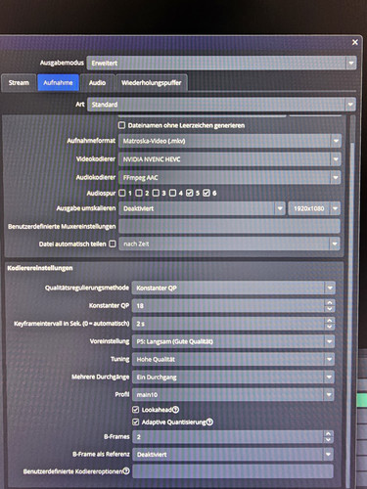Switch to the Wiederholungspuffer tab
The image size is (367, 489).
click(151, 83)
